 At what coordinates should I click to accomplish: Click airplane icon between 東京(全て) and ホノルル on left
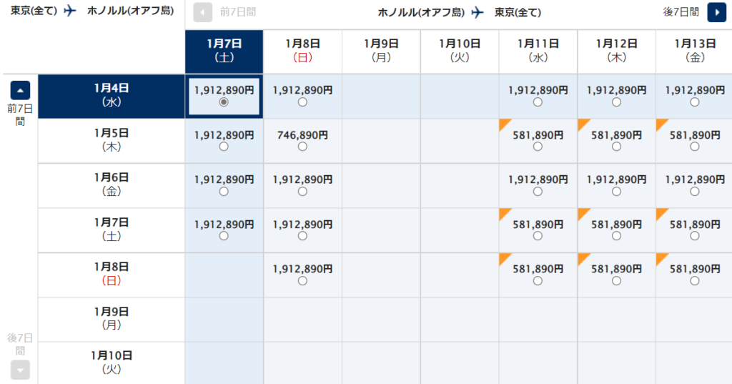[70, 10]
